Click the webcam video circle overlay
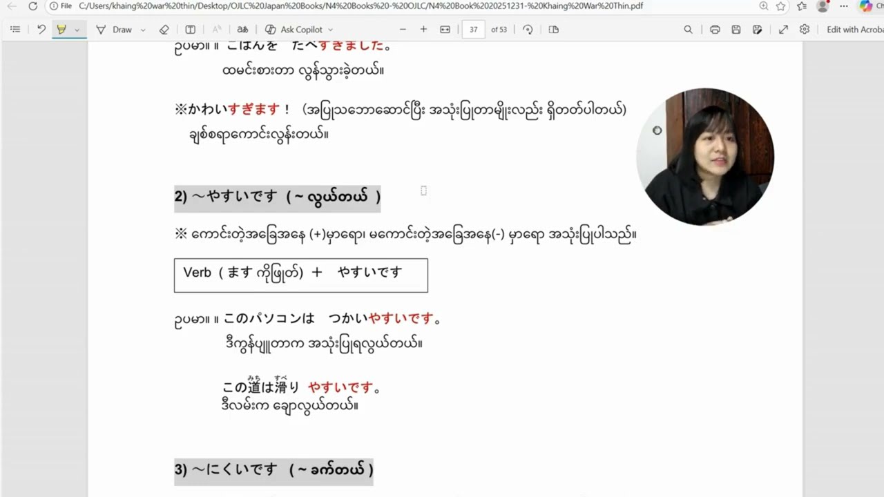Screen dimensions: 884x497 (x=705, y=157)
